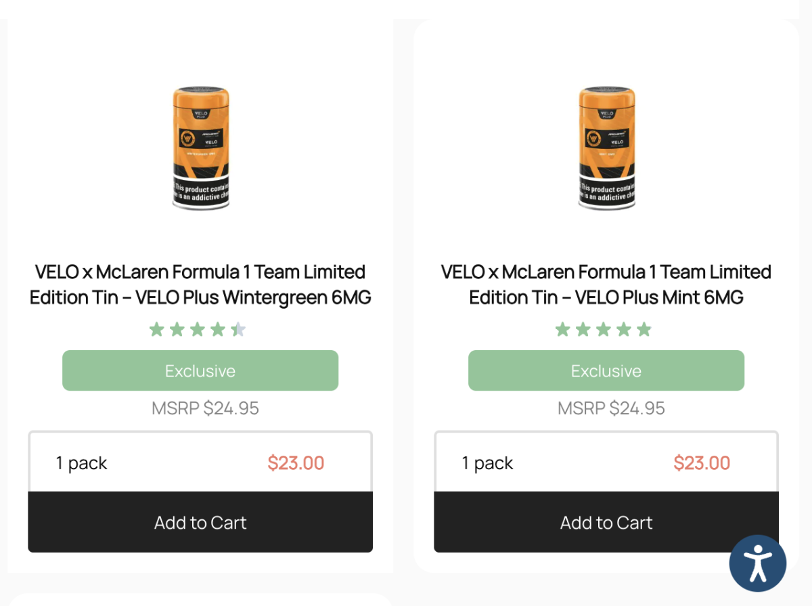
Task: Click the half-filled fifth star on Wintergreen rating
Action: click(x=238, y=330)
